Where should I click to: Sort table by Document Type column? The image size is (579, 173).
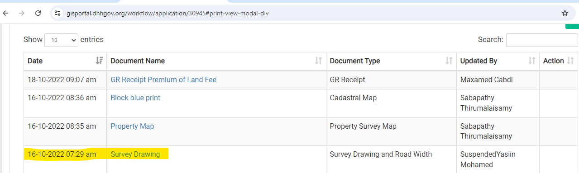[x=391, y=61]
